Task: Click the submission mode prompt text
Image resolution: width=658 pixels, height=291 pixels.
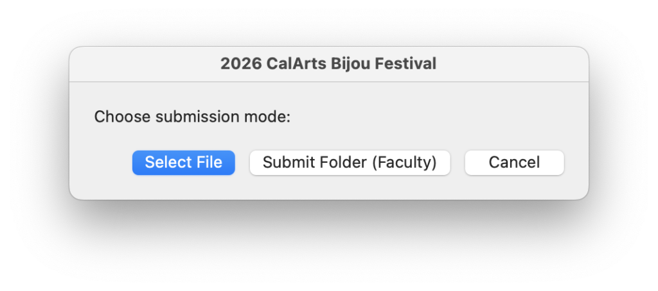Action: [192, 117]
